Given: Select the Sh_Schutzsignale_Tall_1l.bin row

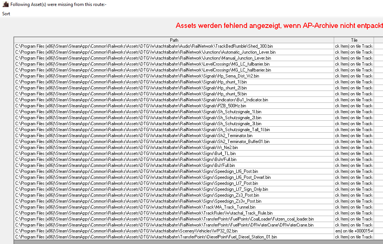Looking at the screenshot, I should (x=174, y=129).
